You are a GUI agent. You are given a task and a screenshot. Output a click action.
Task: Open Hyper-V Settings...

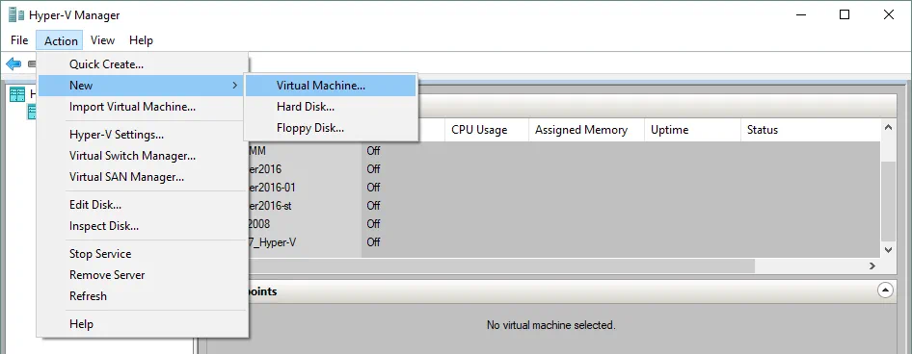pyautogui.click(x=143, y=135)
